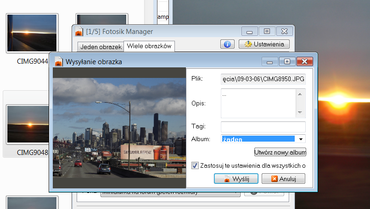Click the Plik file path field
This screenshot has width=370, height=209.
coord(263,79)
